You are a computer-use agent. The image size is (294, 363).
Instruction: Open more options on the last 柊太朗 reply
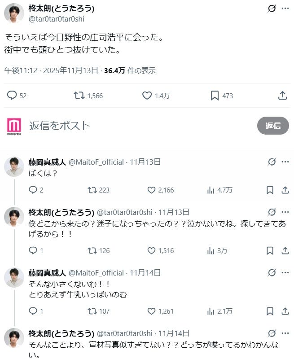285,333
